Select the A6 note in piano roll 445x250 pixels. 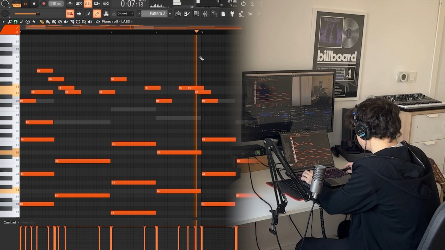pyautogui.click(x=45, y=71)
